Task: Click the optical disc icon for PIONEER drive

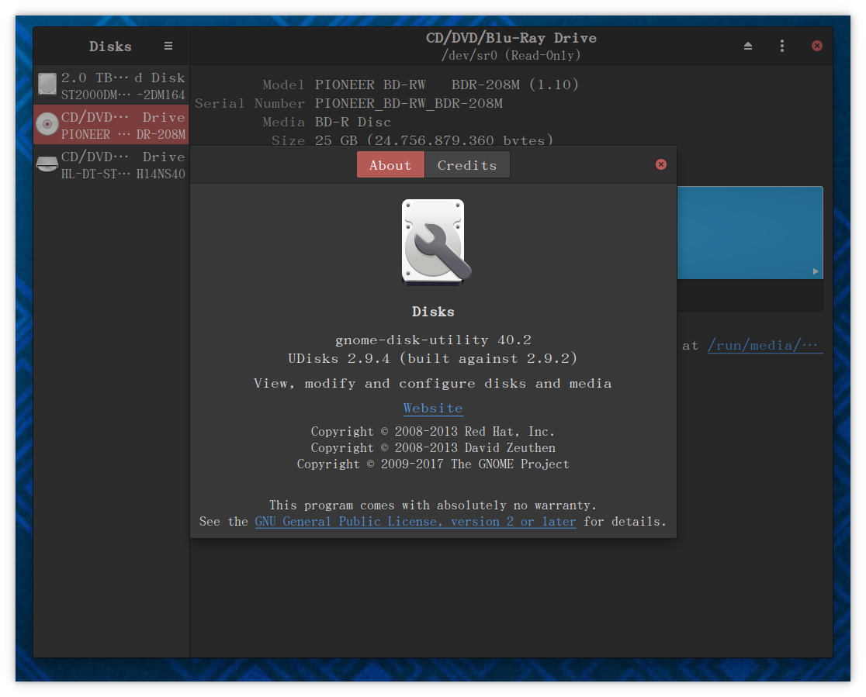Action: [47, 124]
